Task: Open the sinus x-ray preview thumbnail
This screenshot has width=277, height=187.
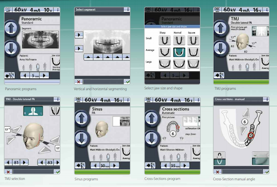Action: pyautogui.click(x=121, y=121)
